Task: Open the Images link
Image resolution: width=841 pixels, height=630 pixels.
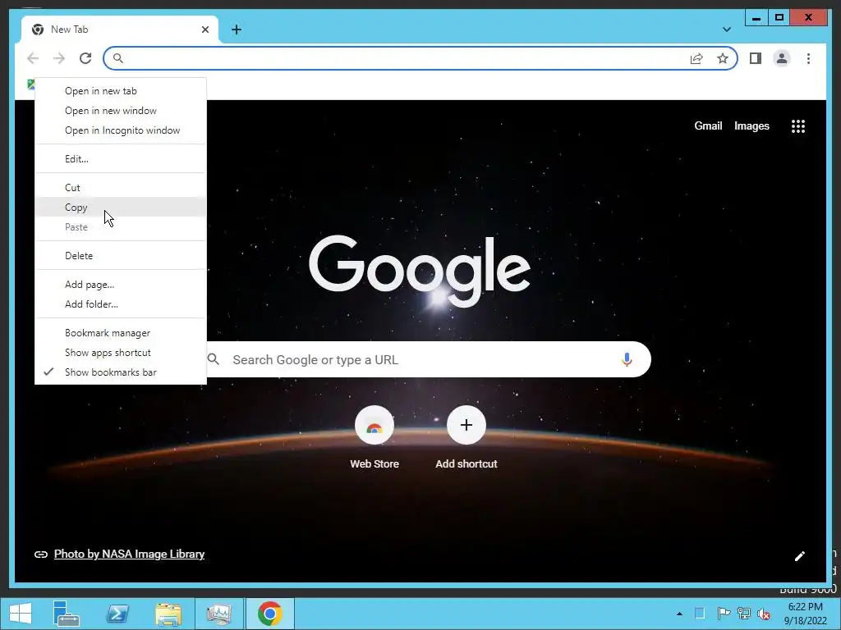Action: pyautogui.click(x=751, y=126)
